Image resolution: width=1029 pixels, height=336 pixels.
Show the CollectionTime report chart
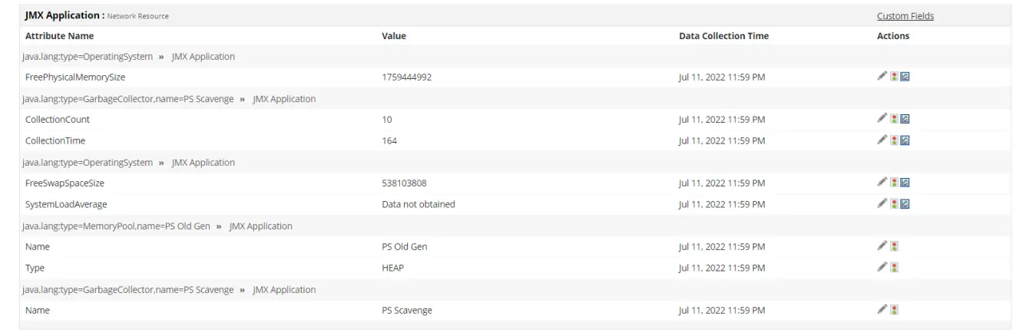[x=905, y=140]
